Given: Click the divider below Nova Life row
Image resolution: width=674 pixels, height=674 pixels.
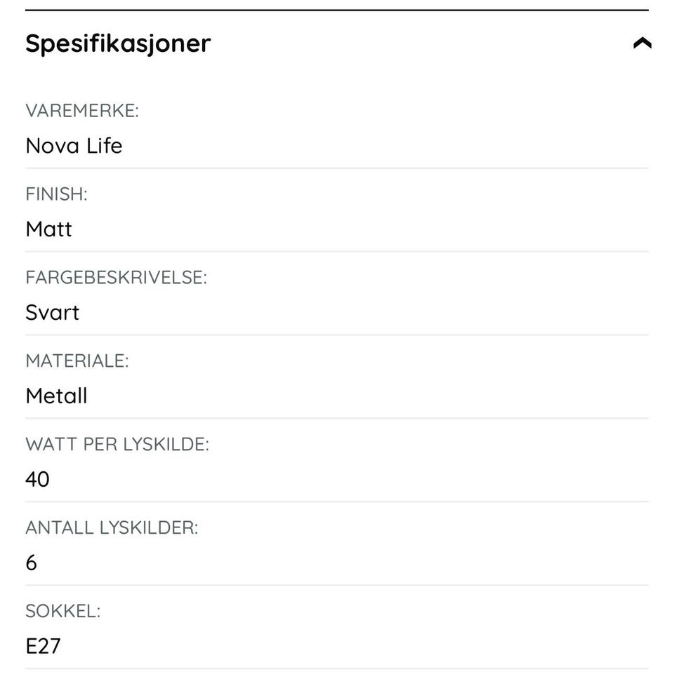Looking at the screenshot, I should (x=337, y=168).
